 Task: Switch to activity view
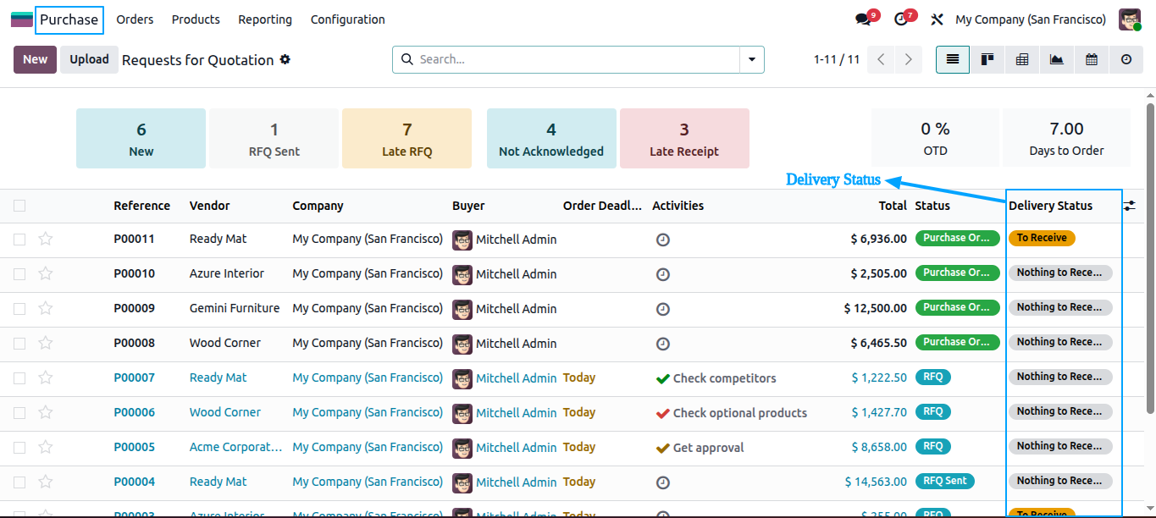(1126, 59)
